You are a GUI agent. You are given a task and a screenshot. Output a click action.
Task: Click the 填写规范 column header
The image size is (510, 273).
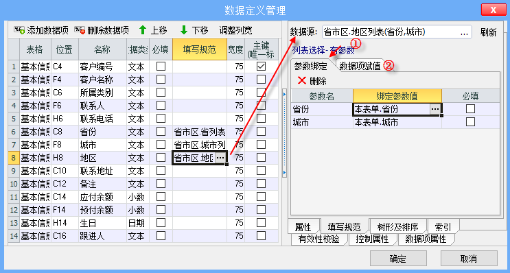tap(199, 49)
